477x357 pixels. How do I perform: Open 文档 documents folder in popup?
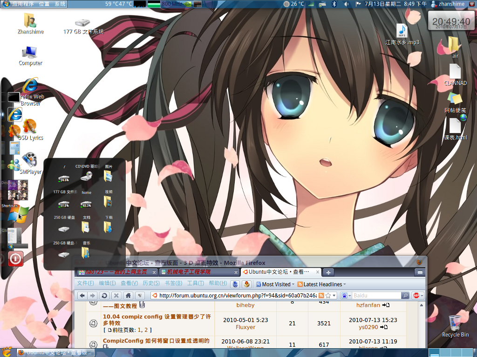[x=86, y=227]
